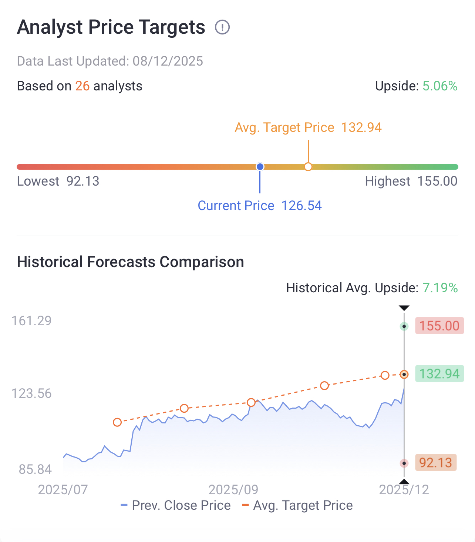Toggle the Avg. Target Price legend item
This screenshot has width=475, height=542.
(x=297, y=505)
